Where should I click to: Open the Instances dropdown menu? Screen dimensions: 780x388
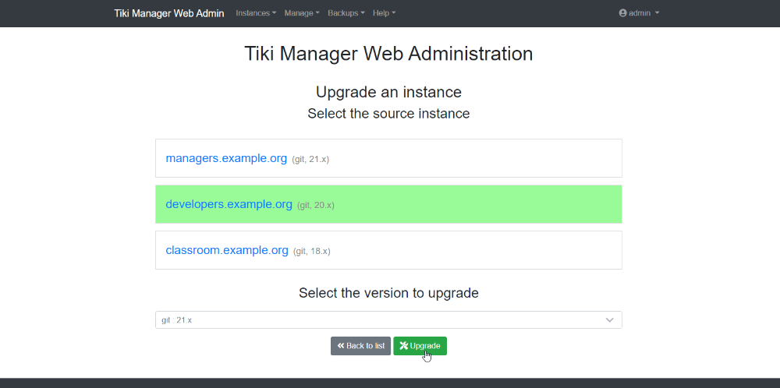pos(256,13)
